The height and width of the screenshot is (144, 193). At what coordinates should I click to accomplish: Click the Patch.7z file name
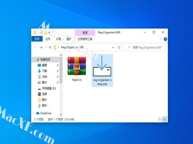pyautogui.click(x=77, y=80)
